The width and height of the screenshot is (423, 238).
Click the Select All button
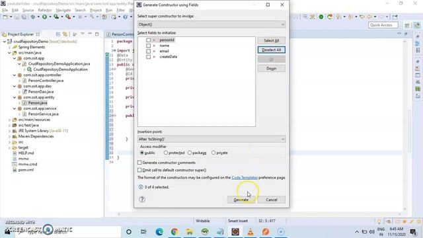(x=272, y=40)
